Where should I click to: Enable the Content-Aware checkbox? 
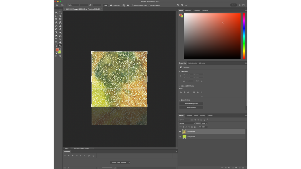[x=149, y=5]
